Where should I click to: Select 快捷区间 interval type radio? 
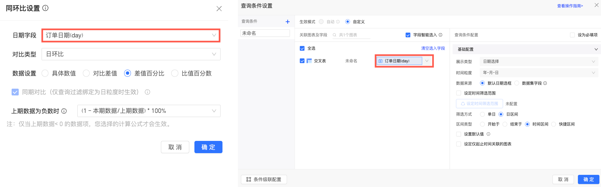(x=554, y=124)
